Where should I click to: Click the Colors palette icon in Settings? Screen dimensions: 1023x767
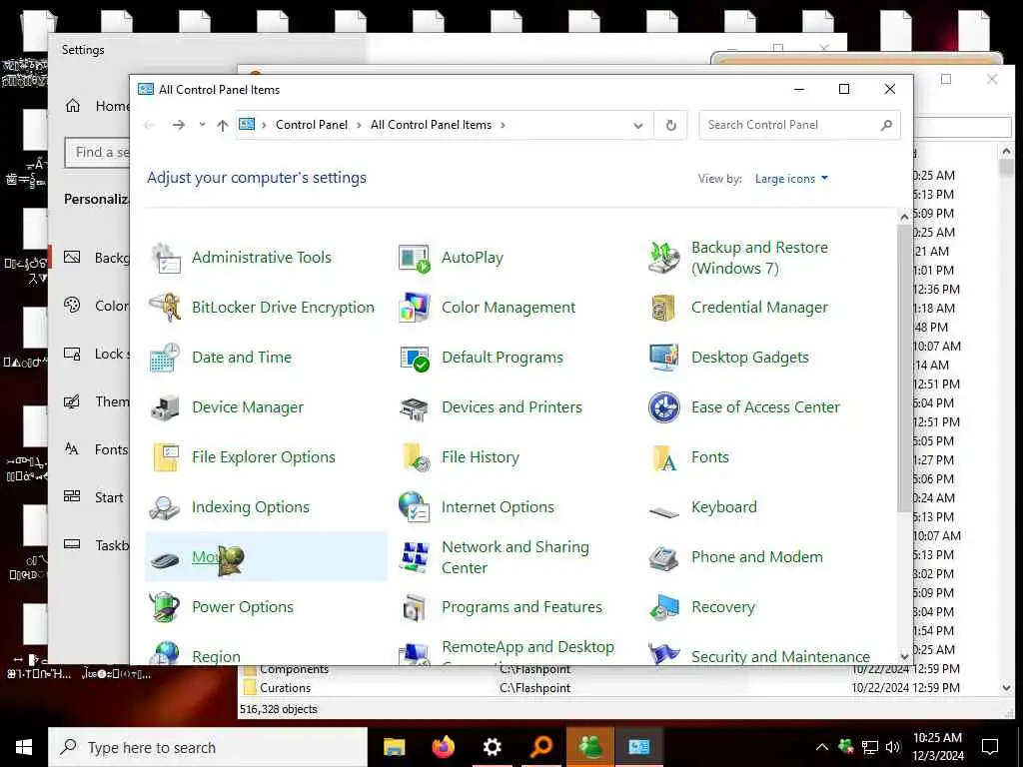[x=72, y=306]
